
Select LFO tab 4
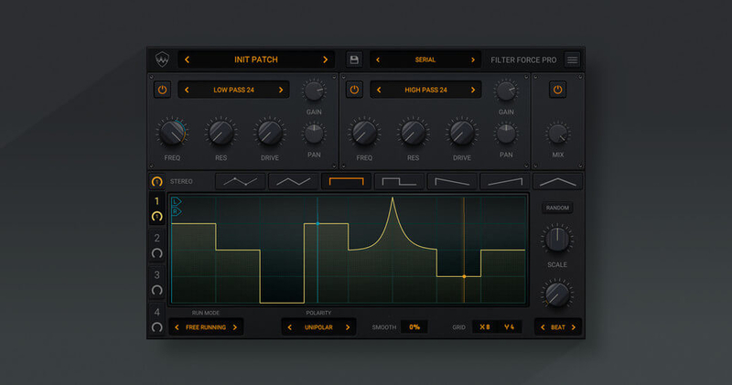(156, 312)
